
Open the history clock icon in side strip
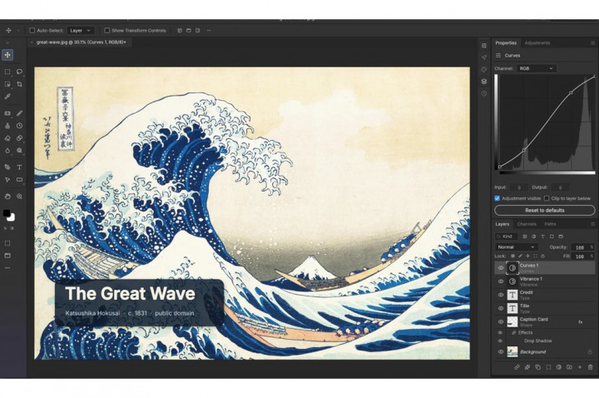484,93
